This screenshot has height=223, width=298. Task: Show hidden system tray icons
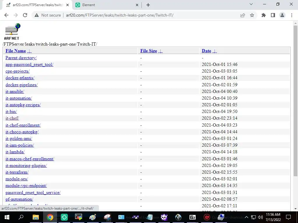pyautogui.click(x=246, y=217)
